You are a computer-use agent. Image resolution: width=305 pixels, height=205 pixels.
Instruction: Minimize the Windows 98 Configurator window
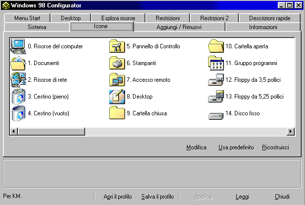click(x=281, y=5)
